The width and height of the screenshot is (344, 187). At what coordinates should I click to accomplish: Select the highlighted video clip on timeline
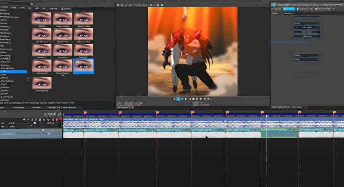tap(280, 133)
